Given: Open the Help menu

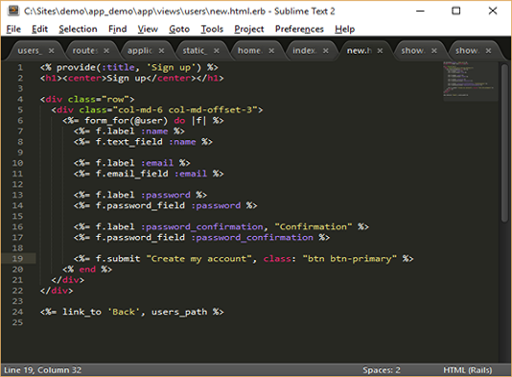Looking at the screenshot, I should click(x=344, y=29).
